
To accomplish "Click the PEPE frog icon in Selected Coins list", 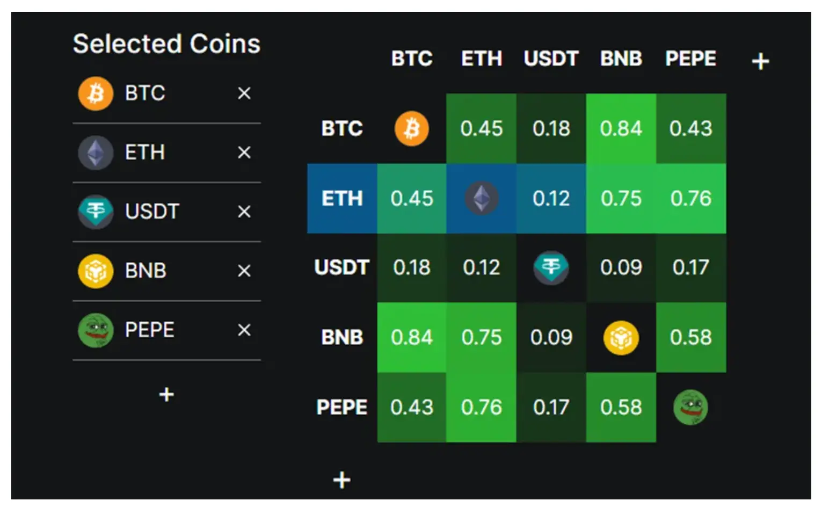I will tap(96, 330).
